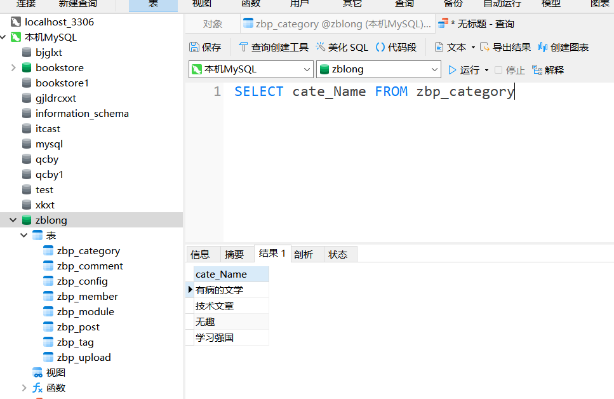
Task: Click the Save icon in query toolbar
Action: click(194, 47)
